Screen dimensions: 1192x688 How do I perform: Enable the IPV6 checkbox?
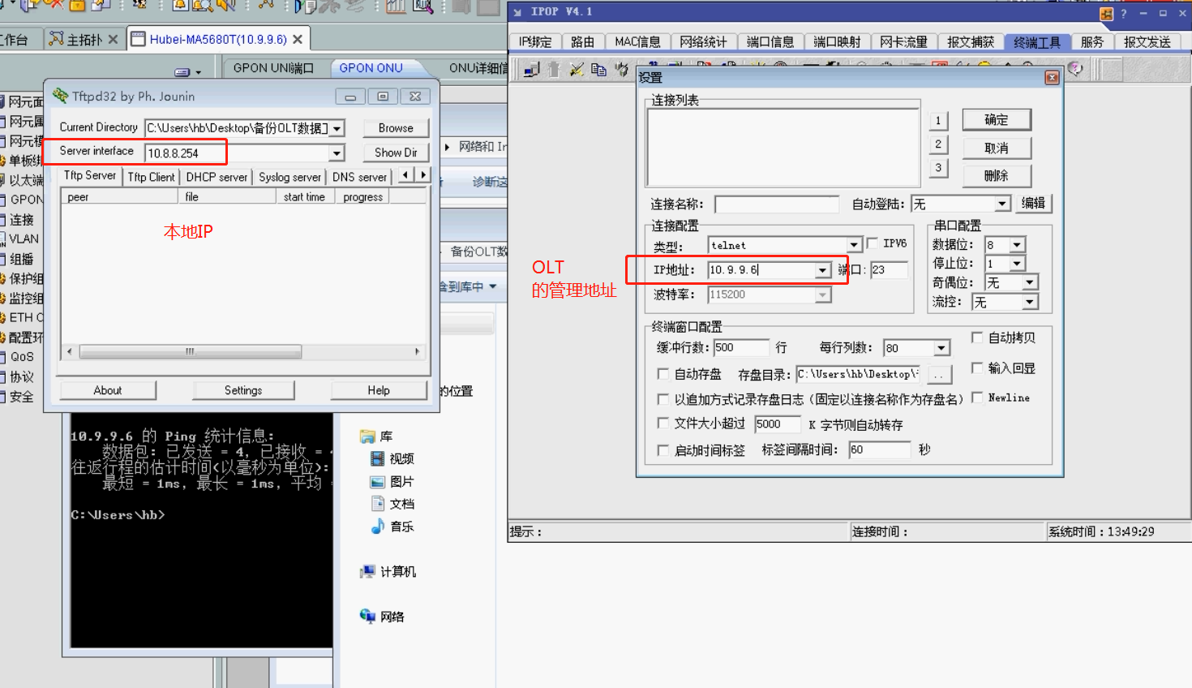tap(873, 243)
